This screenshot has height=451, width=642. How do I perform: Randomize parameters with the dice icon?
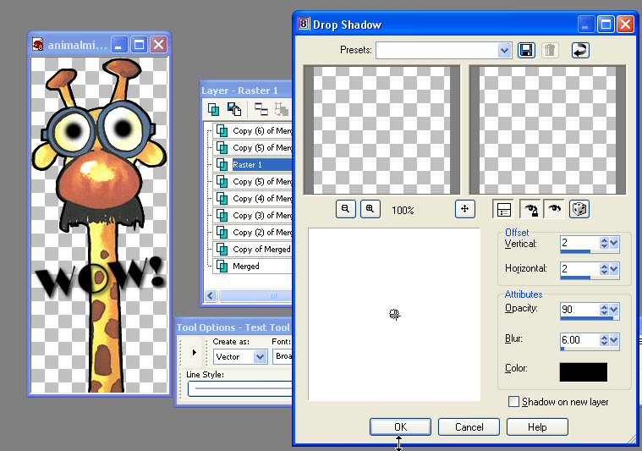[579, 209]
